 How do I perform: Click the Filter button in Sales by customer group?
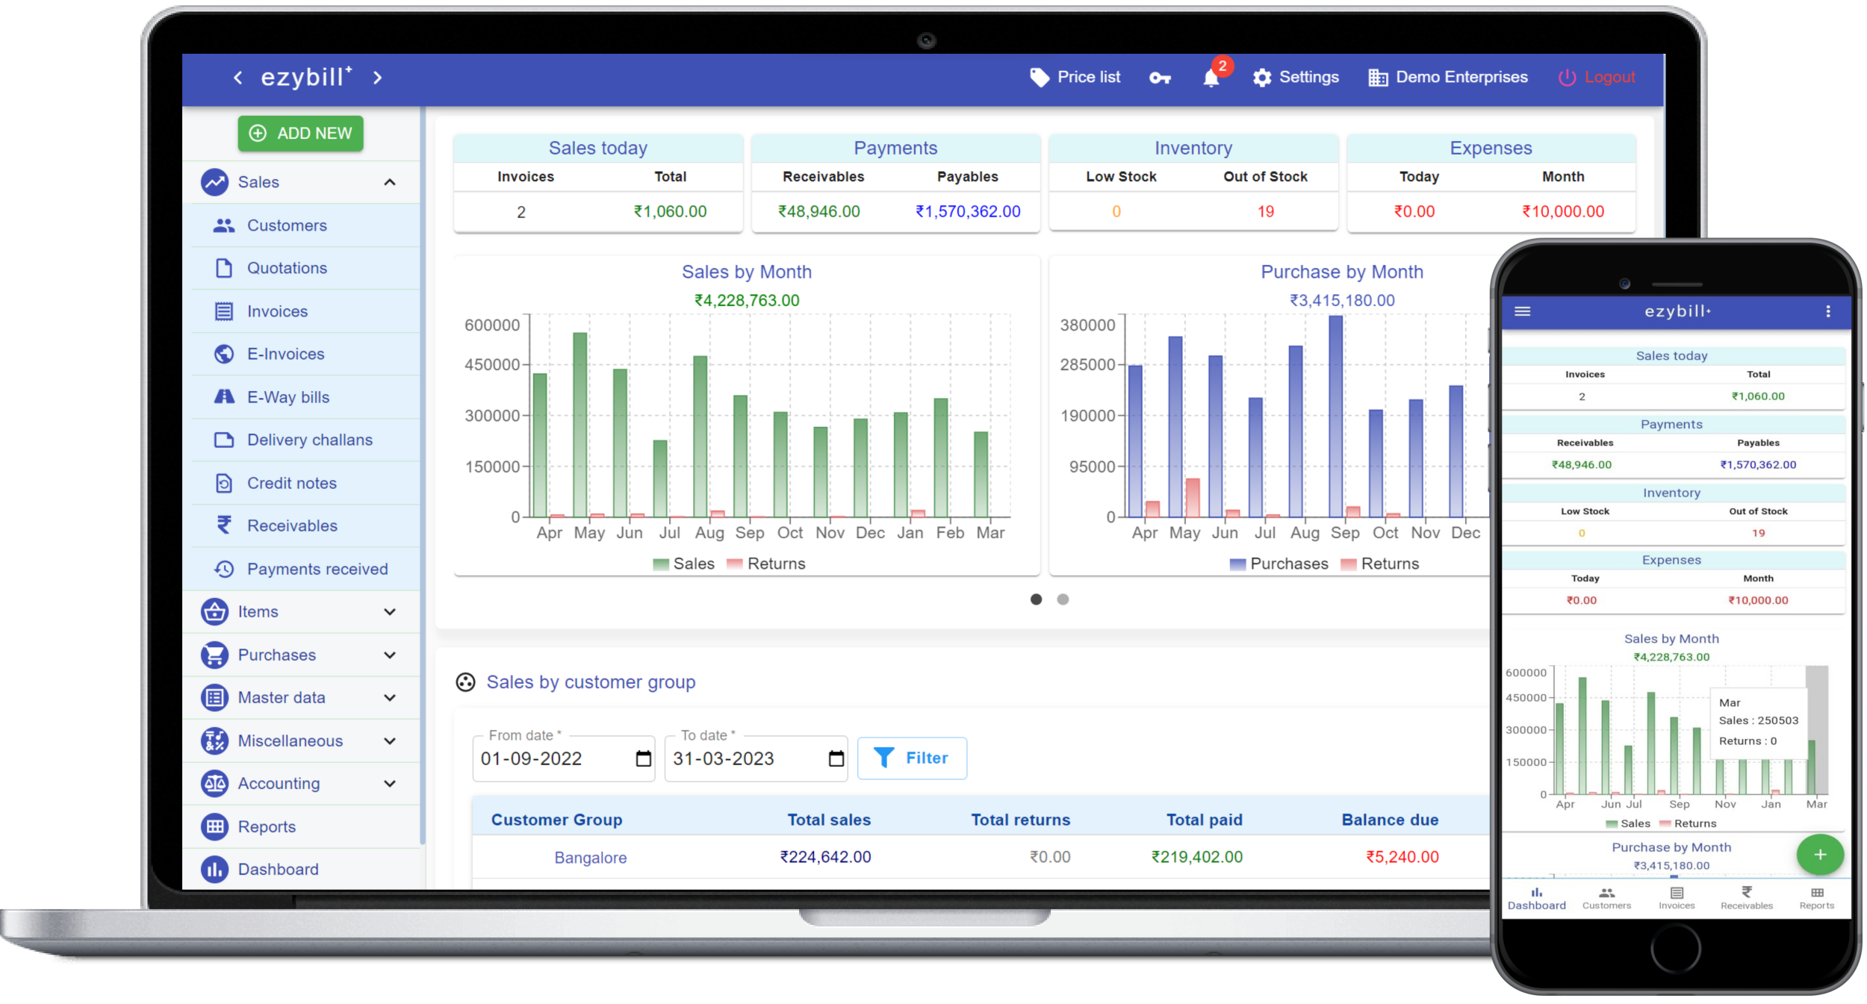[912, 758]
